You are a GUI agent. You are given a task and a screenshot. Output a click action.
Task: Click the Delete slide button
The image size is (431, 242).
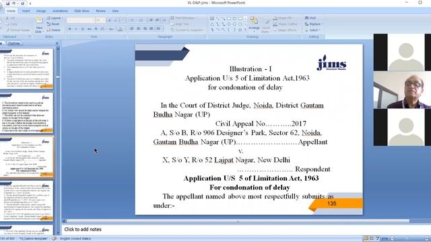54,30
